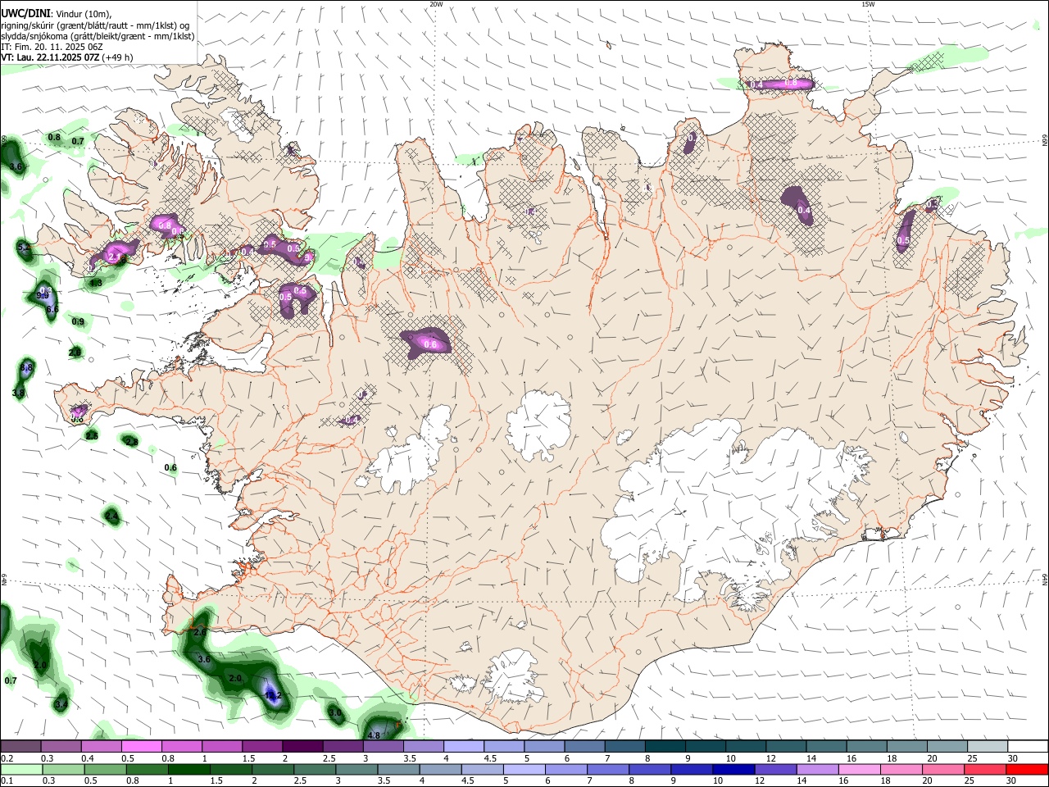Select the darkest purple 2 swatch in upper scale
The width and height of the screenshot is (1049, 787).
click(302, 746)
